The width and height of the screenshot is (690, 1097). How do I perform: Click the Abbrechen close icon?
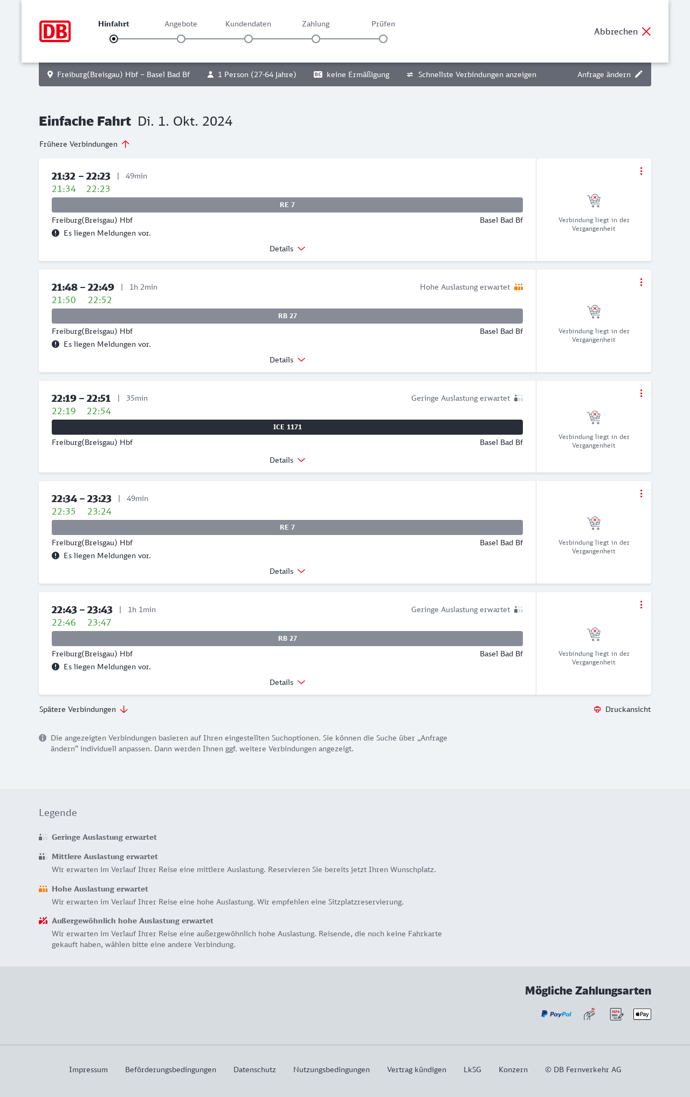pyautogui.click(x=646, y=31)
